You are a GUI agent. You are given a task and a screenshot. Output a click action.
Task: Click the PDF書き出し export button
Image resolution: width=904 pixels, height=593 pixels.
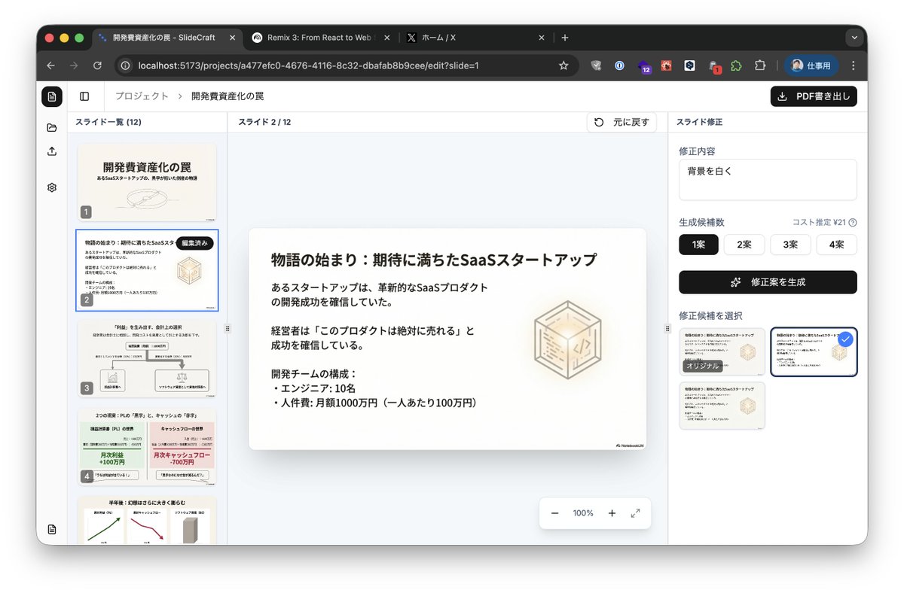pyautogui.click(x=814, y=96)
